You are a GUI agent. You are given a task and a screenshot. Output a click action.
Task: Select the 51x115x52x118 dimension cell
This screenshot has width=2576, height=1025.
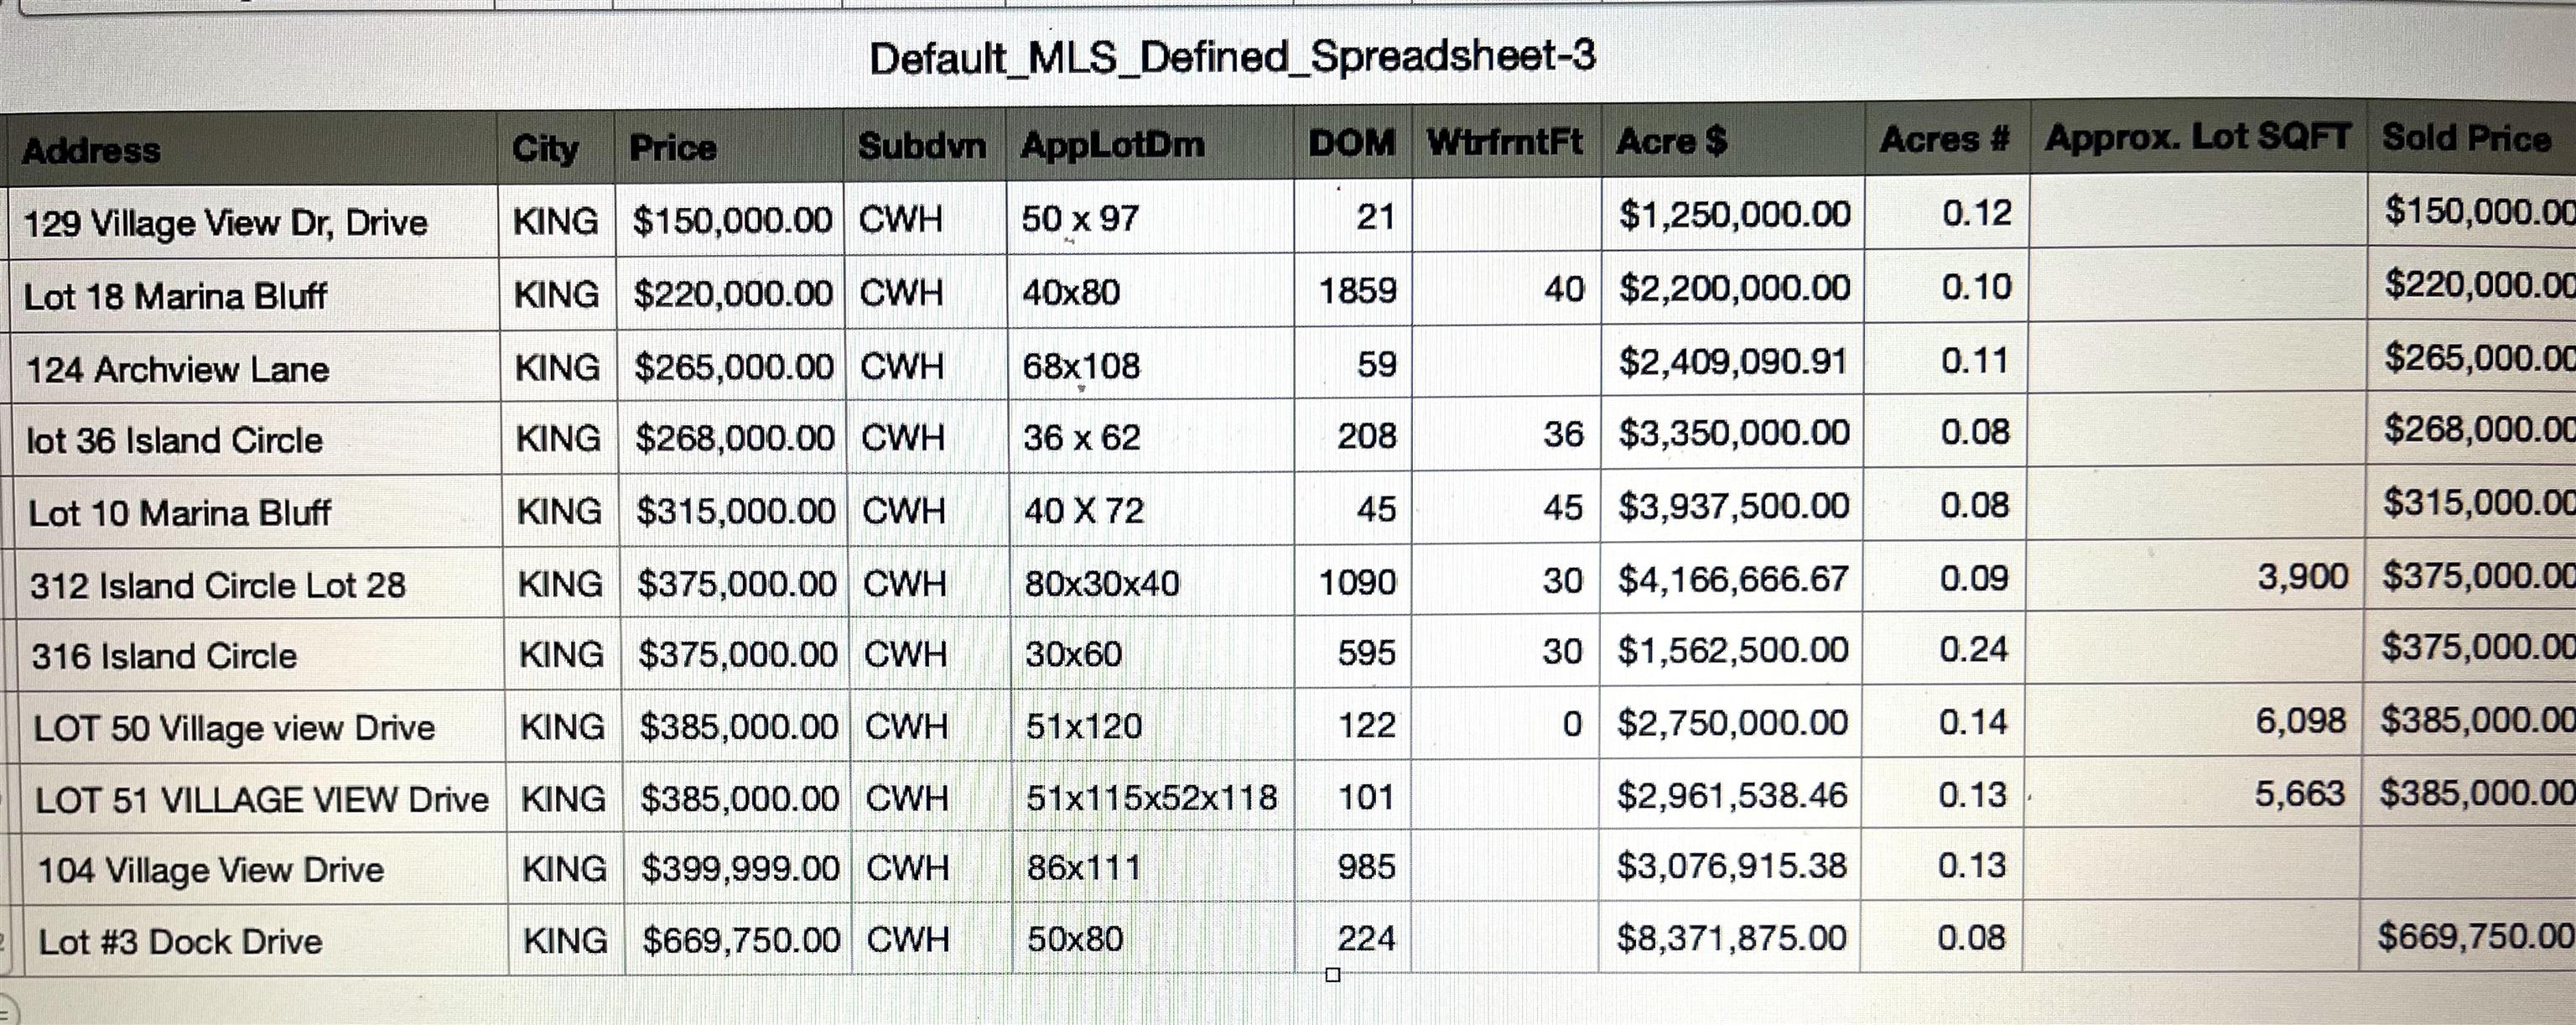pyautogui.click(x=1151, y=797)
